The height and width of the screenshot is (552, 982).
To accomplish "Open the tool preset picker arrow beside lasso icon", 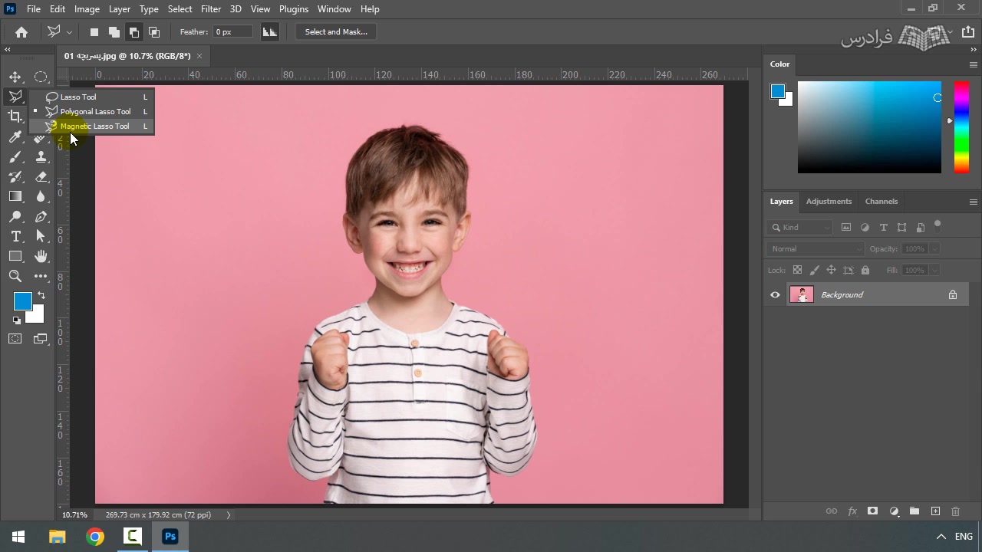I will (x=69, y=32).
